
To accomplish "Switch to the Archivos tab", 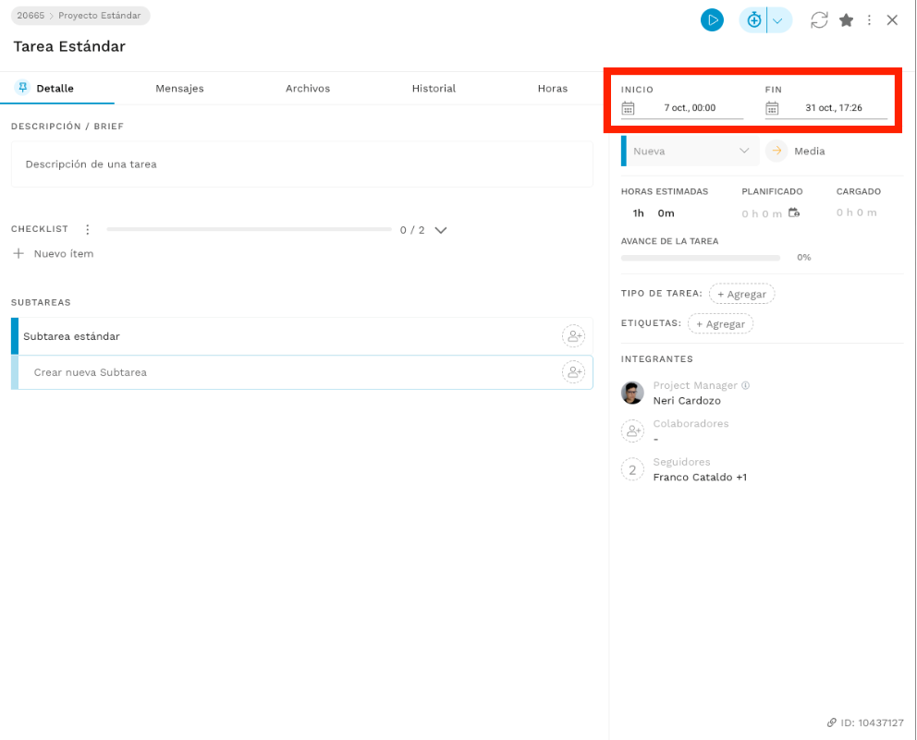I will 308,89.
